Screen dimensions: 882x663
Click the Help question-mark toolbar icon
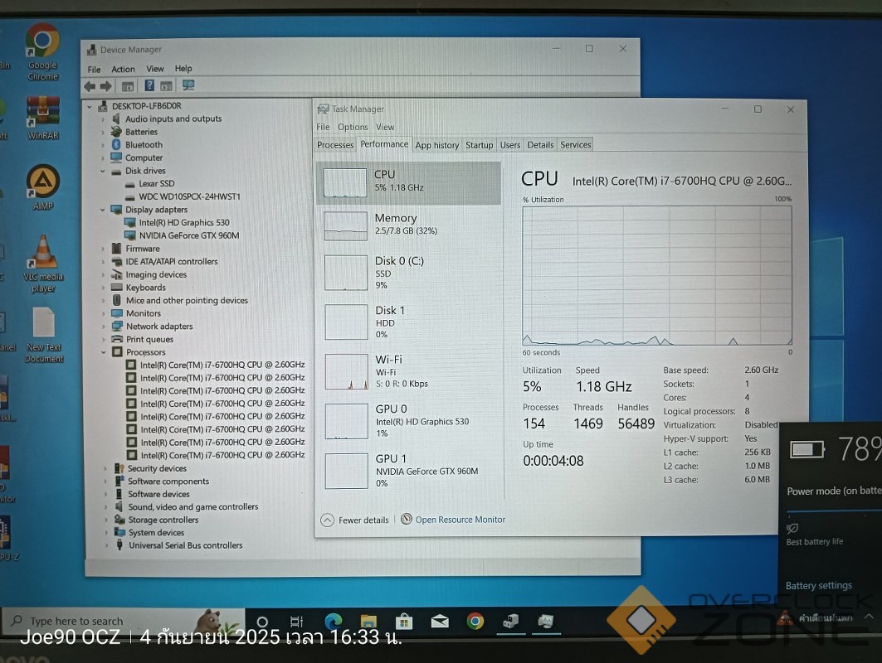click(149, 85)
